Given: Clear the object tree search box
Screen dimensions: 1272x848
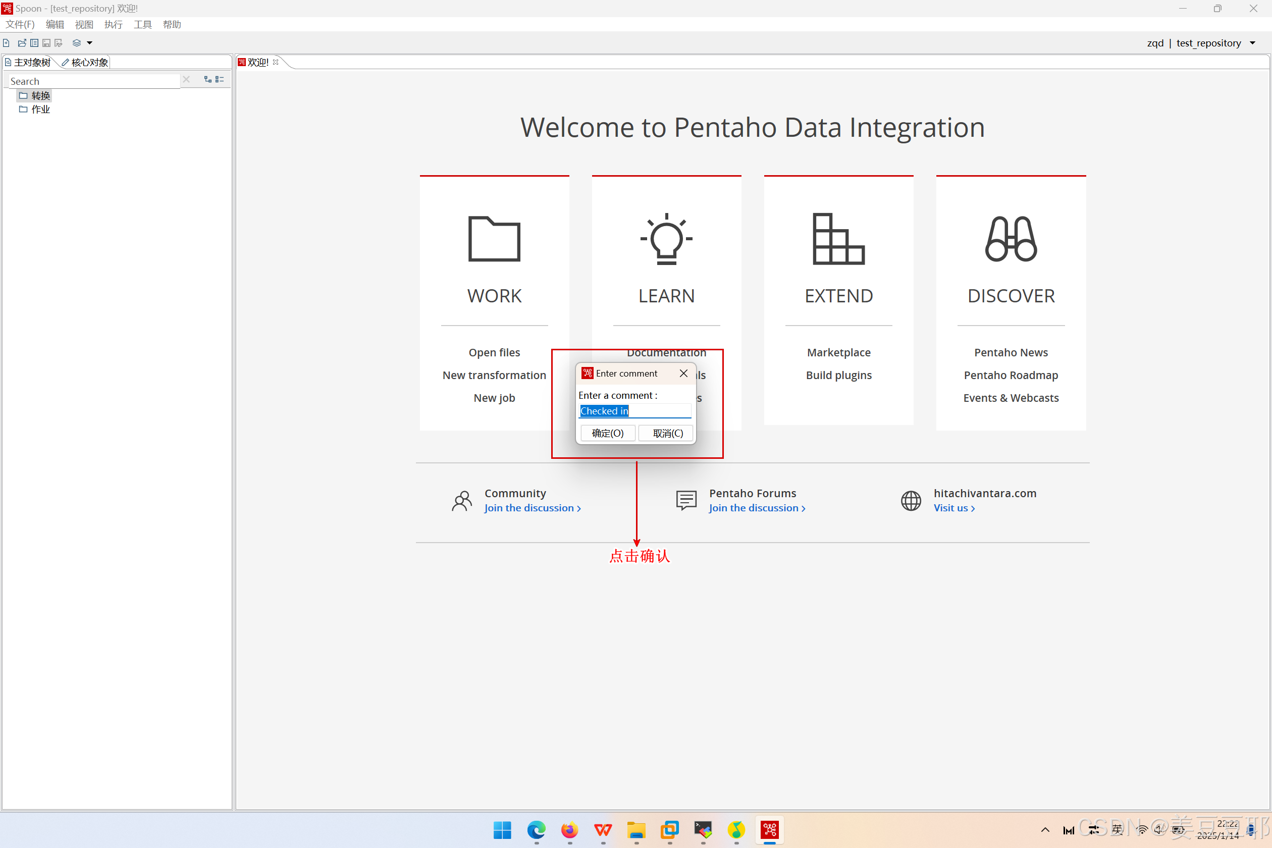Looking at the screenshot, I should click(x=186, y=80).
